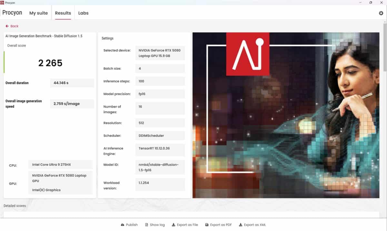Open the settings gear icon
This screenshot has width=387, height=231.
coord(381,13)
